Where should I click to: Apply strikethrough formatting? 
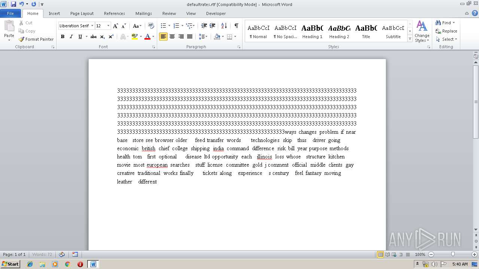pyautogui.click(x=94, y=37)
